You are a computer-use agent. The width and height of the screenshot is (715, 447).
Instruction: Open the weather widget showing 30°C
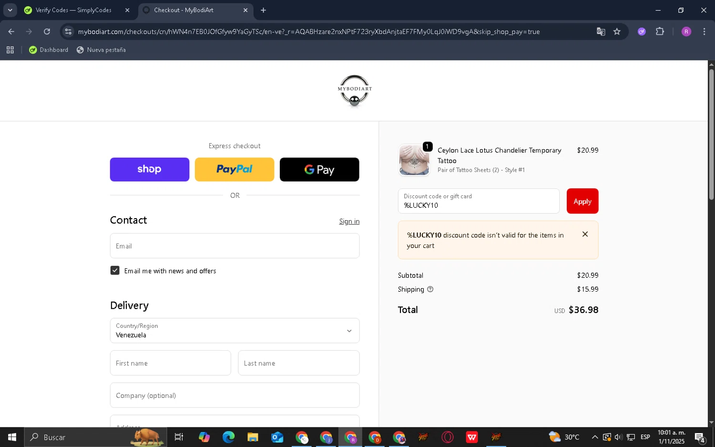point(564,437)
